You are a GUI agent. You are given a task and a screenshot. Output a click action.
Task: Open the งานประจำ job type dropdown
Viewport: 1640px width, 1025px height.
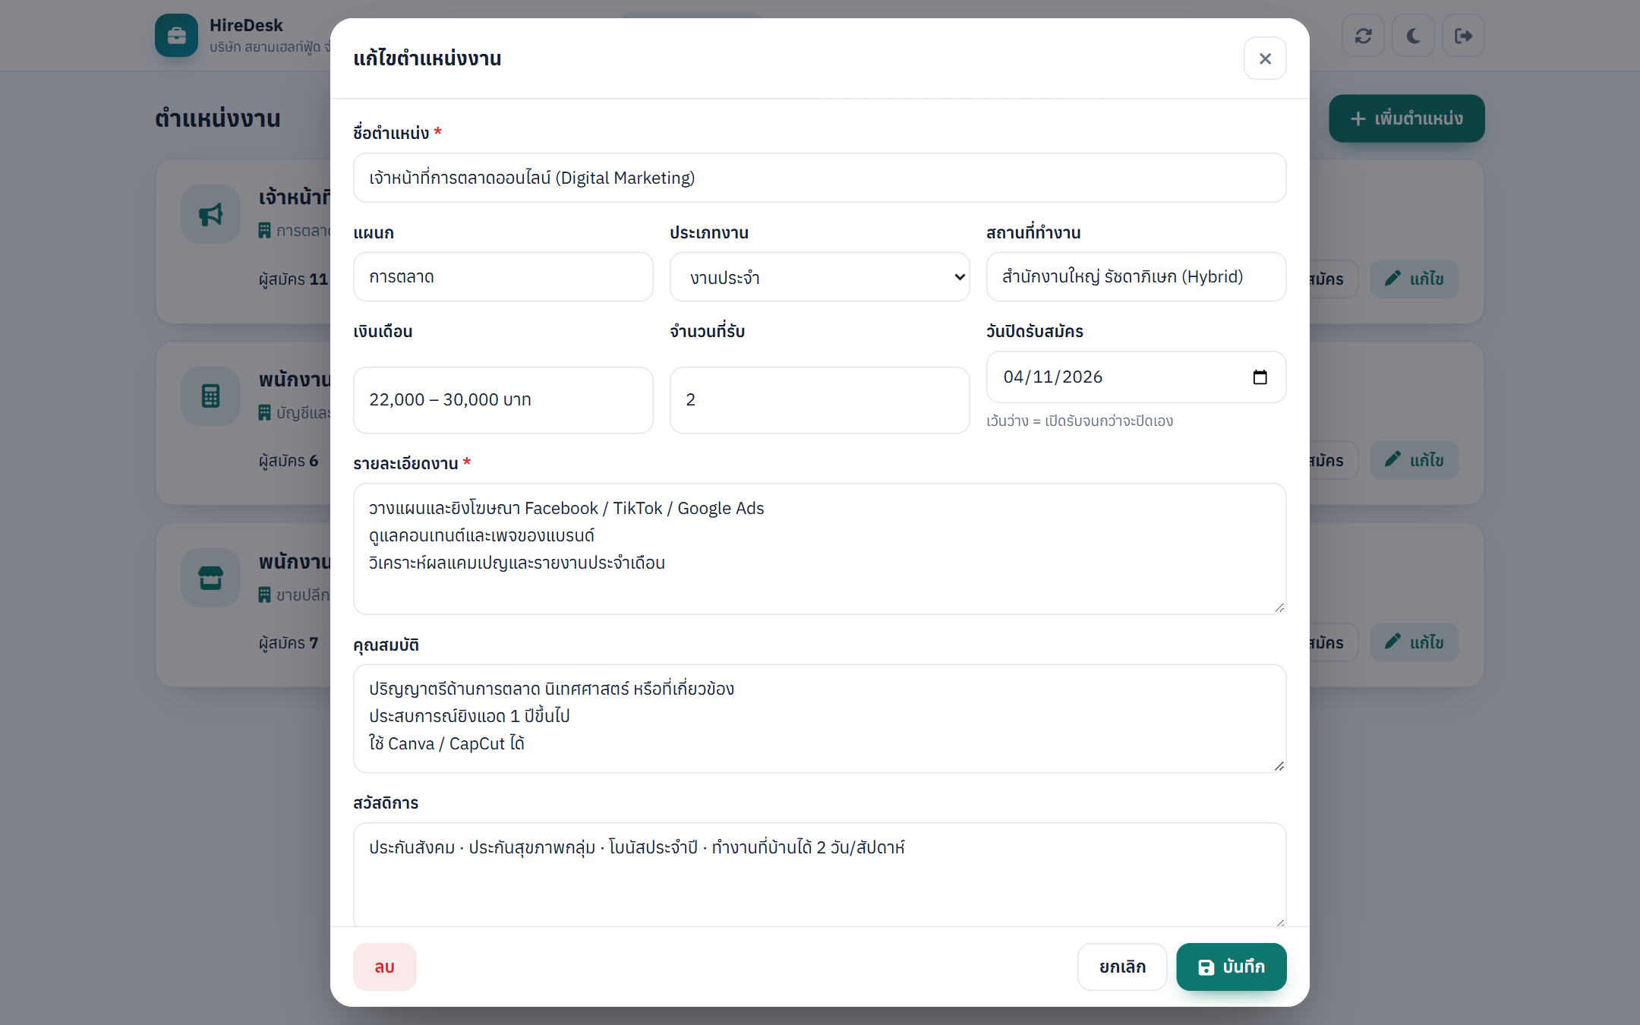click(x=820, y=277)
